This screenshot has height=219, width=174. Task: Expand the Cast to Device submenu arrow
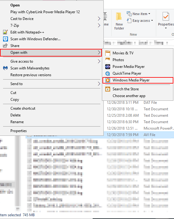pyautogui.click(x=99, y=18)
